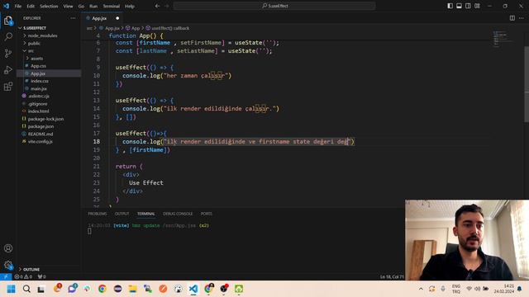Split the editor to the right
Viewport: 529px width, 297px height.
coord(512,18)
